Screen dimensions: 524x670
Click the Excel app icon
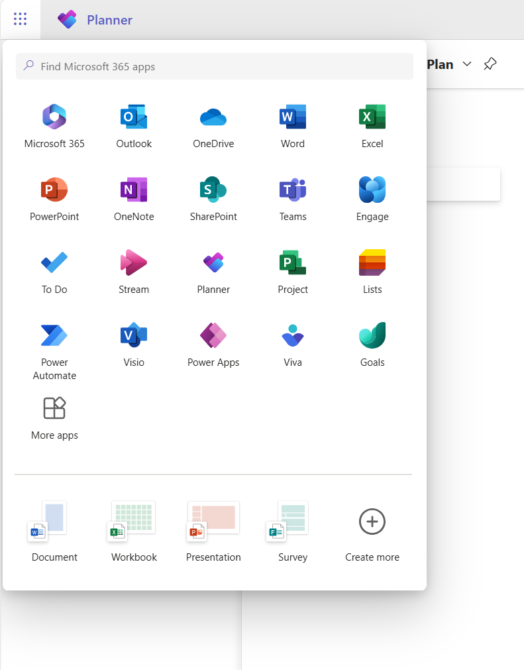[x=372, y=118]
